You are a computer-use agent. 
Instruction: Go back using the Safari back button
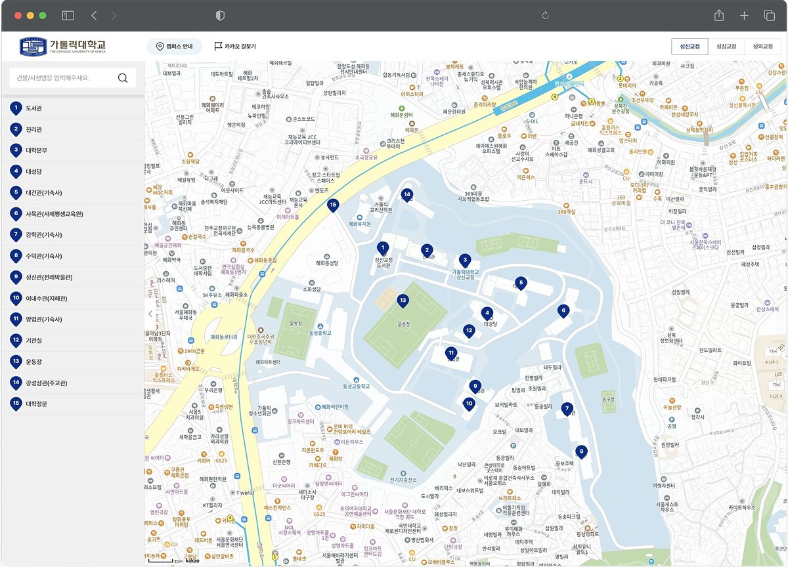tap(94, 15)
